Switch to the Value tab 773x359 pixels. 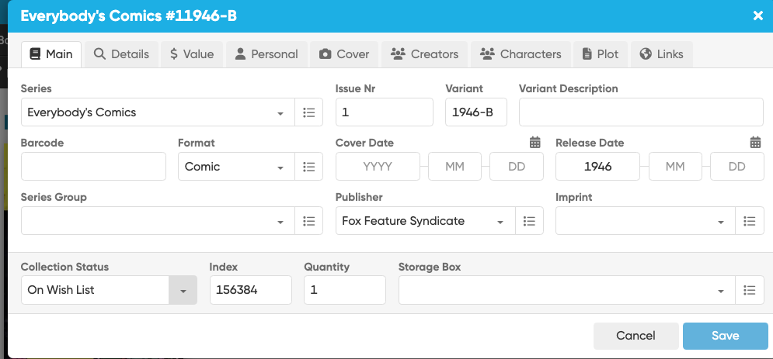coord(192,54)
